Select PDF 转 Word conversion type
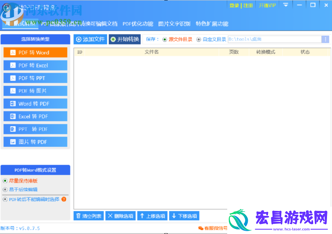Viewport: 332px width, 234px height. click(35, 53)
